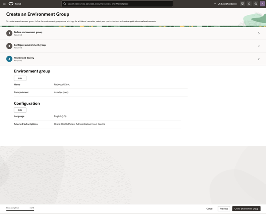Expand the Define environment group step chevron
266x214 pixels.
(259, 33)
